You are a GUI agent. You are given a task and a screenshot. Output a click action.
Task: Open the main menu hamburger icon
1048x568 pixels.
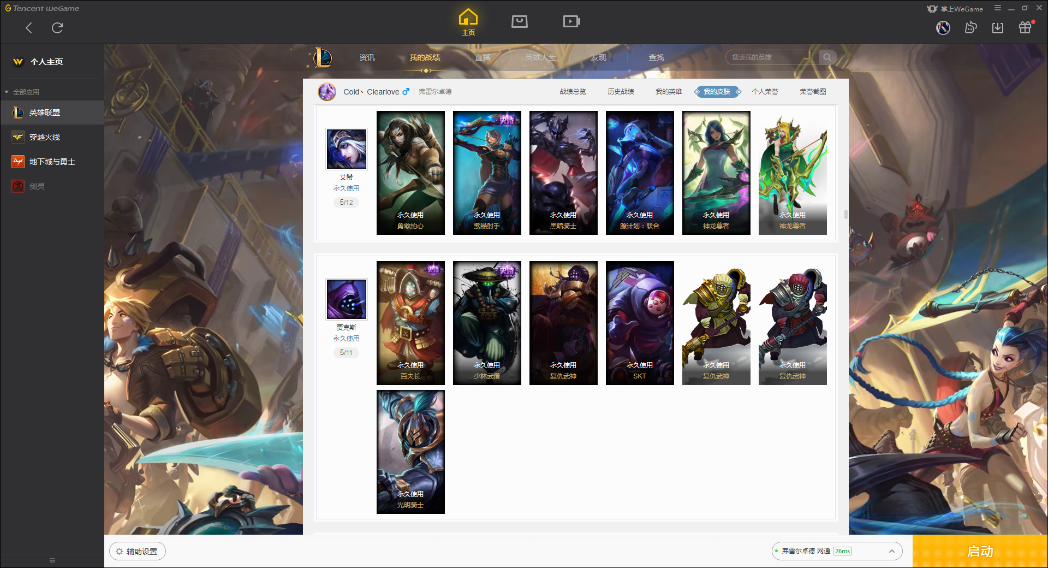coord(998,8)
